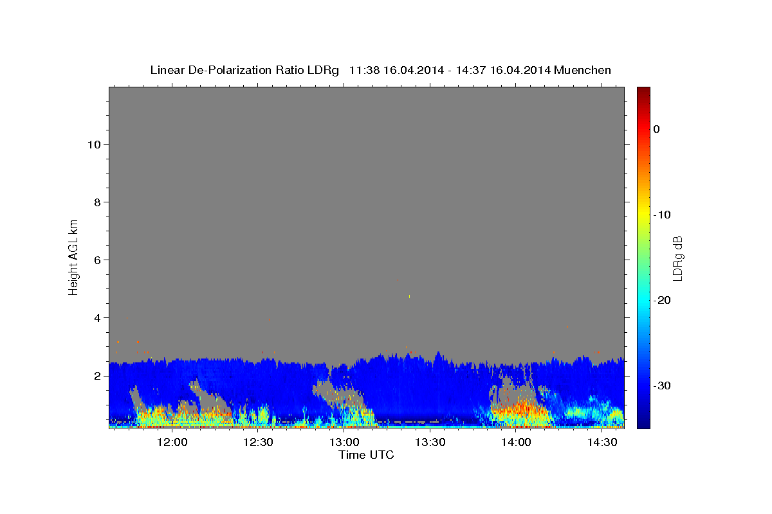772x514 pixels.
Task: Click the dark red top of the colorbar
Action: click(x=643, y=92)
